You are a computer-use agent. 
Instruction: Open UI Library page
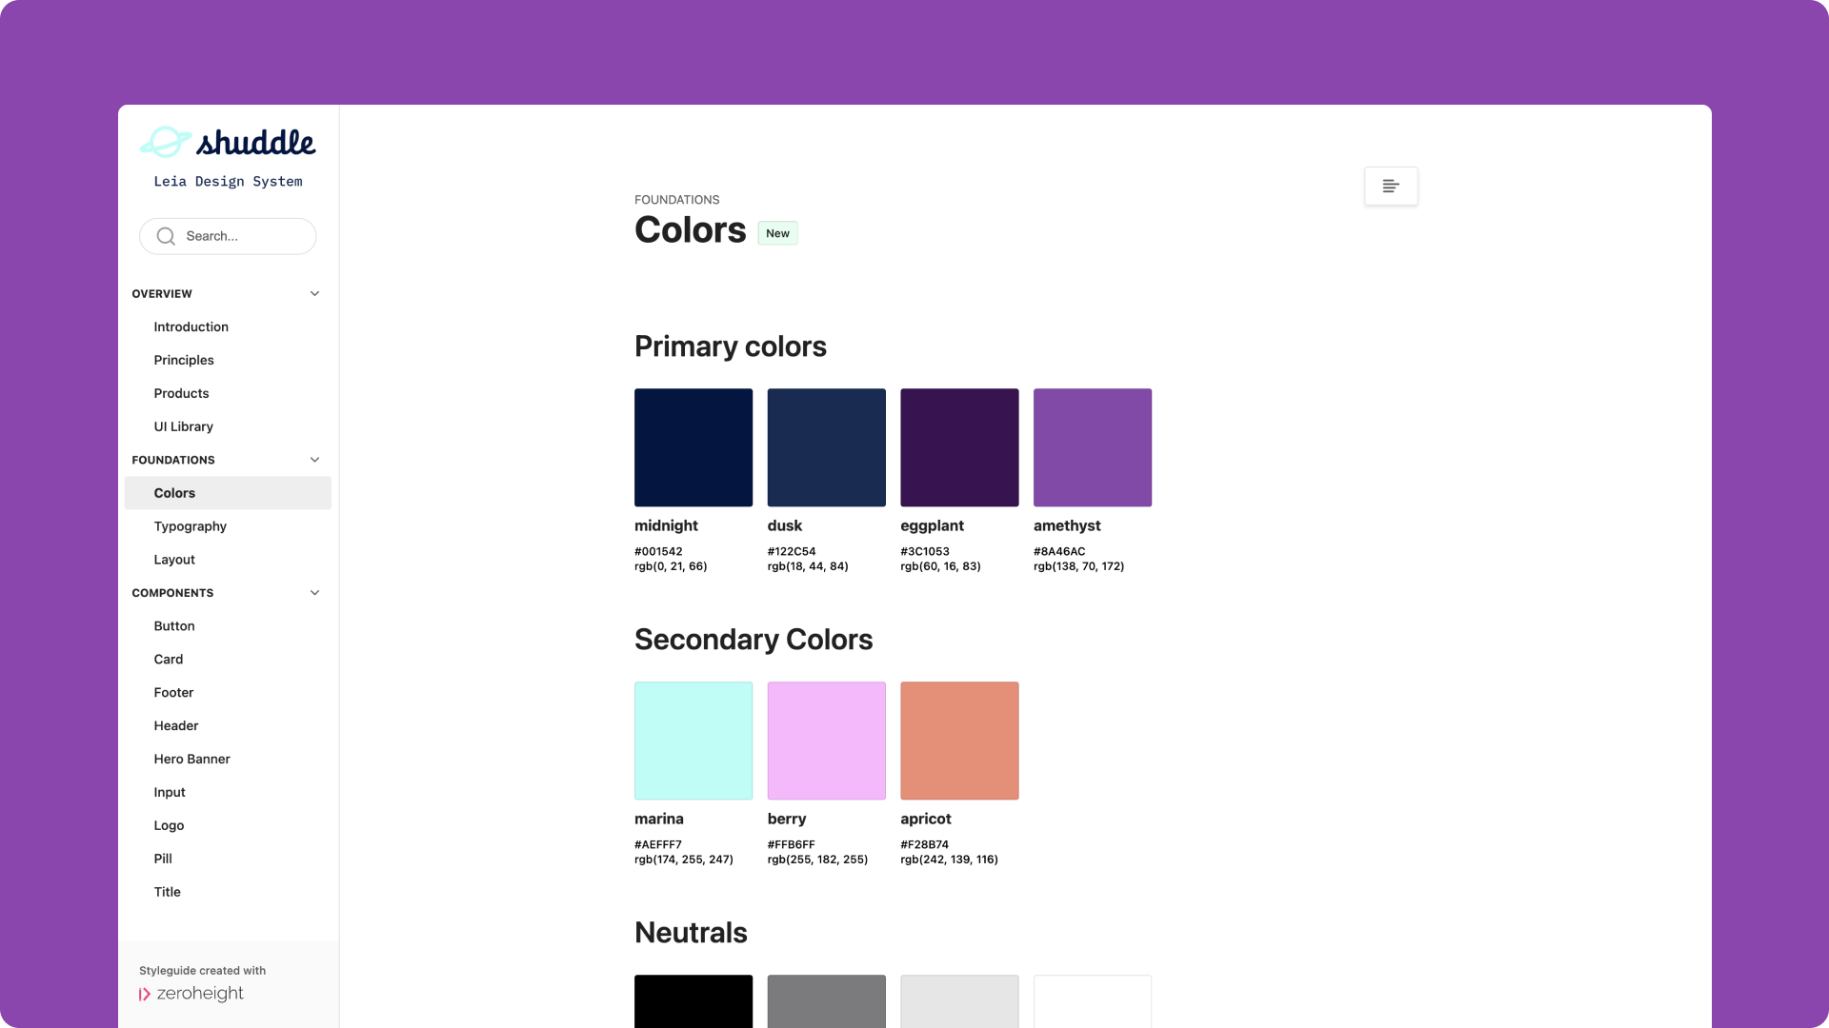click(183, 426)
